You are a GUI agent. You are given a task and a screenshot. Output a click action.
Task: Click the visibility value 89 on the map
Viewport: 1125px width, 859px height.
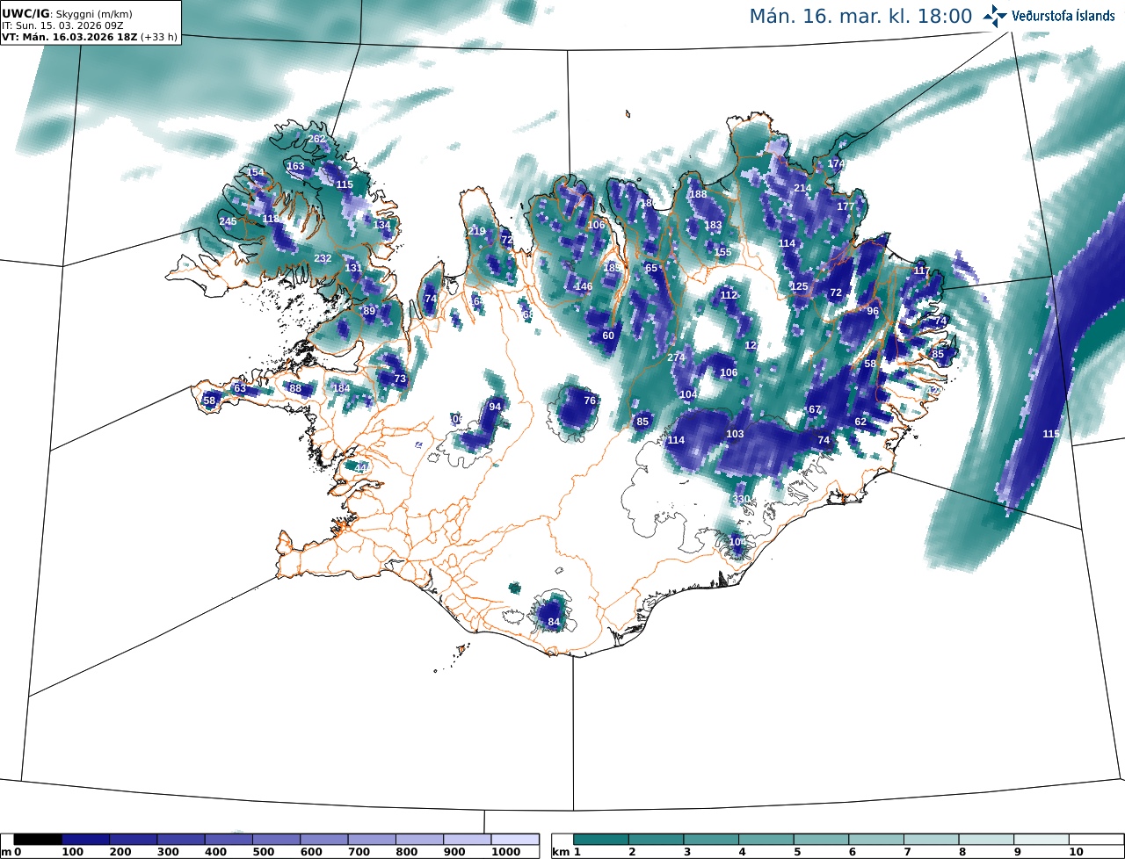(x=369, y=311)
